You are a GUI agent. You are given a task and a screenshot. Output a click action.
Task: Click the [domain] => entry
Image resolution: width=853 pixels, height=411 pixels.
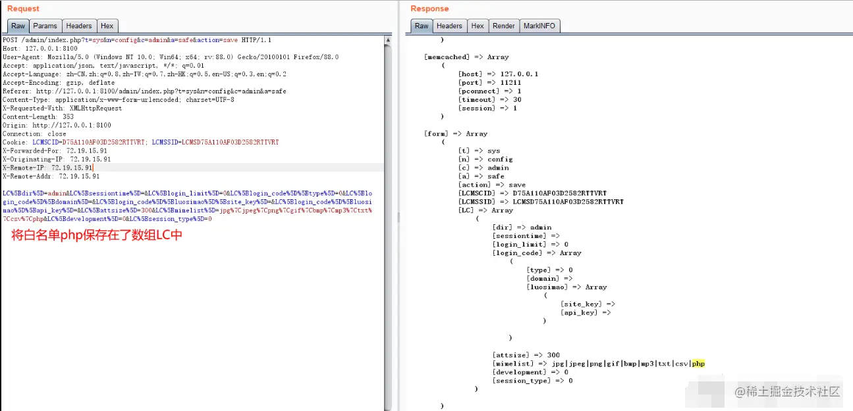pyautogui.click(x=549, y=279)
